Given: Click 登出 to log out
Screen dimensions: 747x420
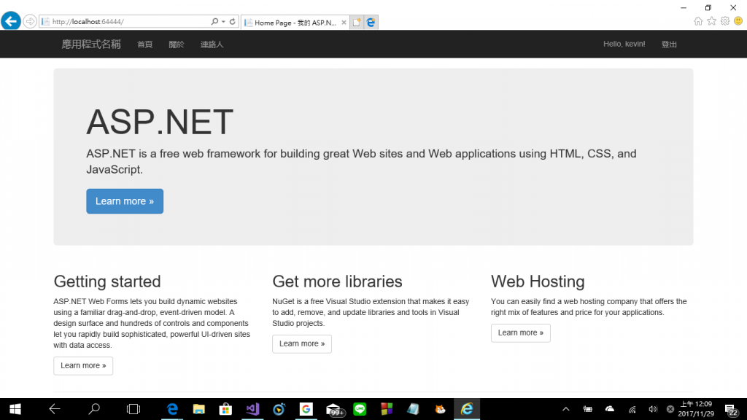Looking at the screenshot, I should coord(669,44).
